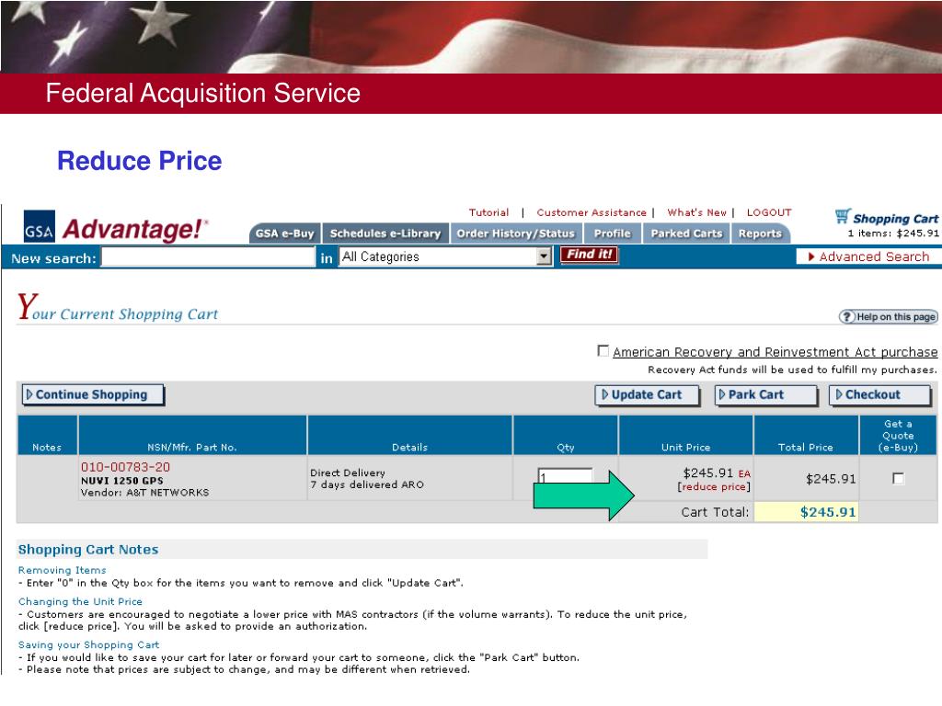Viewport: 942px width, 706px height.
Task: Click the Removing Items note heading
Action: [x=62, y=570]
